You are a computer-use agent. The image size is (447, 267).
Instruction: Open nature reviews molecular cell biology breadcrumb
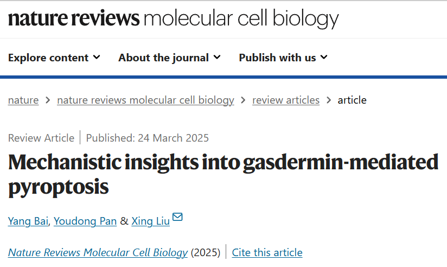pyautogui.click(x=145, y=100)
